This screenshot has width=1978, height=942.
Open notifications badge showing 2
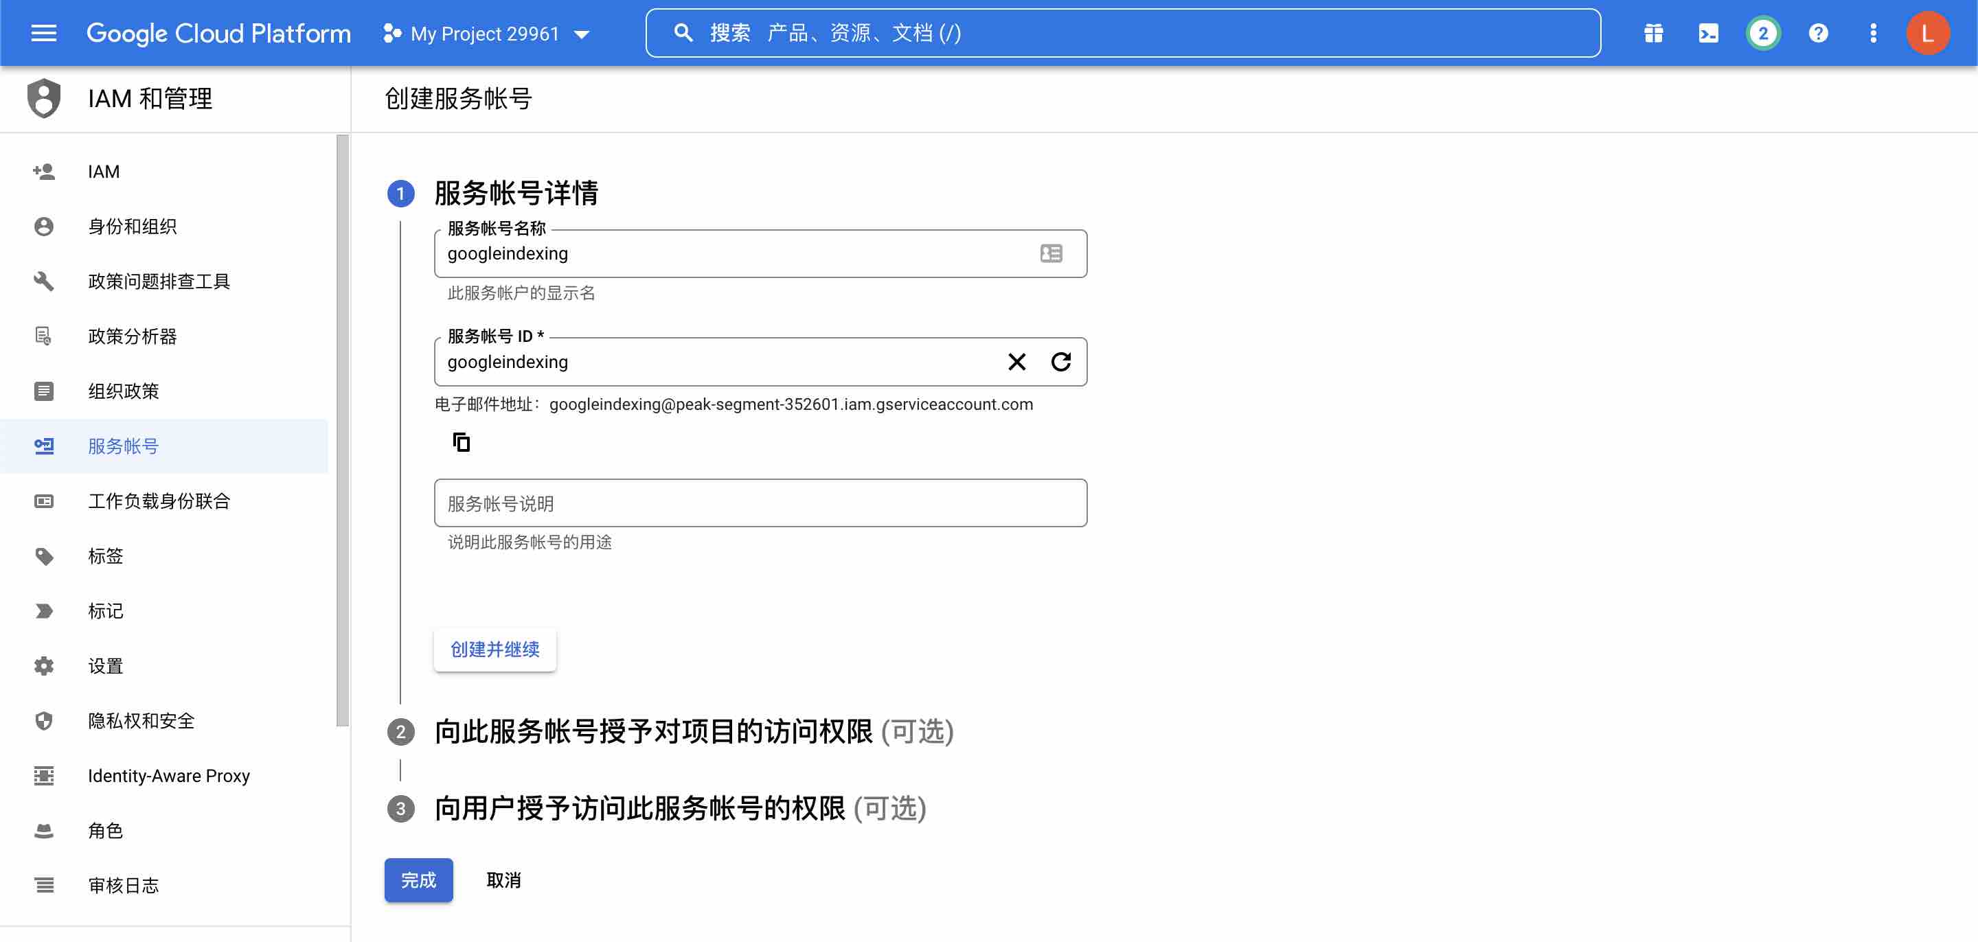(x=1762, y=33)
